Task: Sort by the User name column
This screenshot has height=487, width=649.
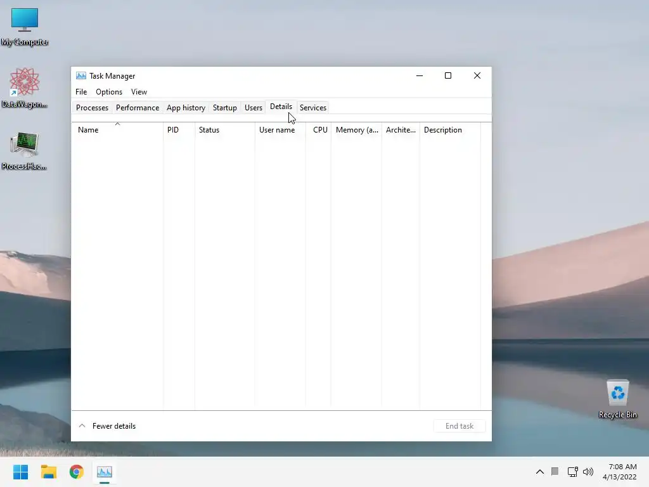Action: click(280, 130)
